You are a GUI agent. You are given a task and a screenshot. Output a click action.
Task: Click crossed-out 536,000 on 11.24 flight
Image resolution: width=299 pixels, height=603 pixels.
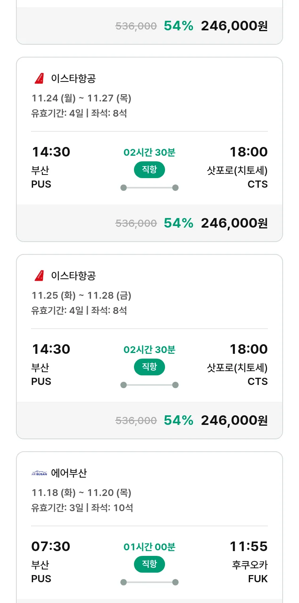coord(136,223)
